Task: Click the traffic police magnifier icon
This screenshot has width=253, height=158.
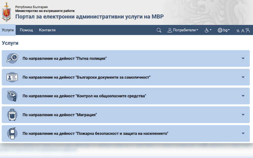Action: pos(12,58)
